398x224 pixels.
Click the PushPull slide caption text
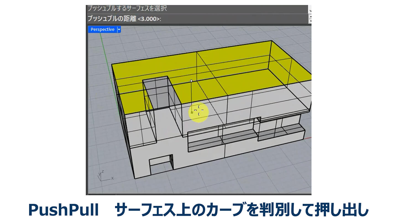point(199,210)
